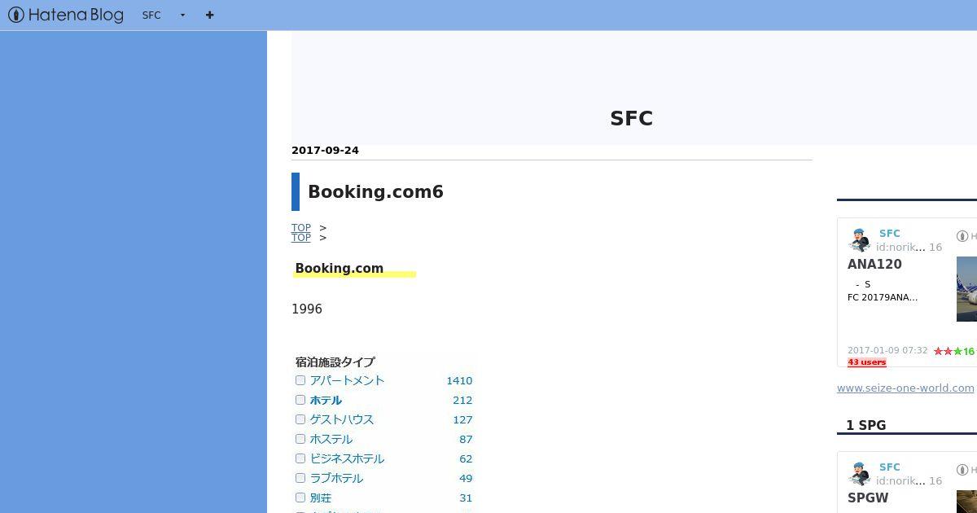Open the 43 users bookmark count
Viewport: 977px width, 513px height.
pos(867,362)
